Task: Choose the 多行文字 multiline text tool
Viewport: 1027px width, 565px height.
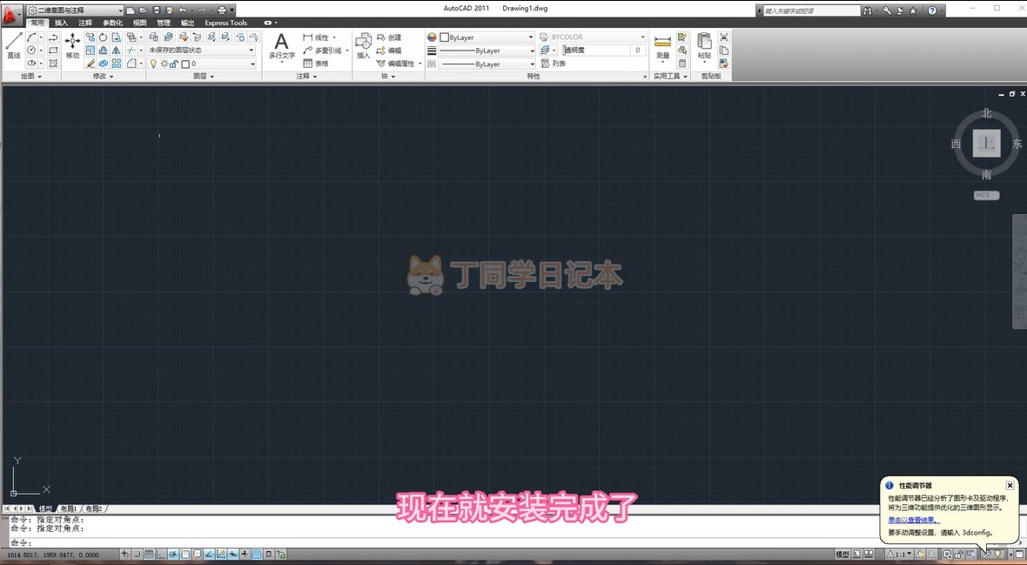Action: point(282,46)
